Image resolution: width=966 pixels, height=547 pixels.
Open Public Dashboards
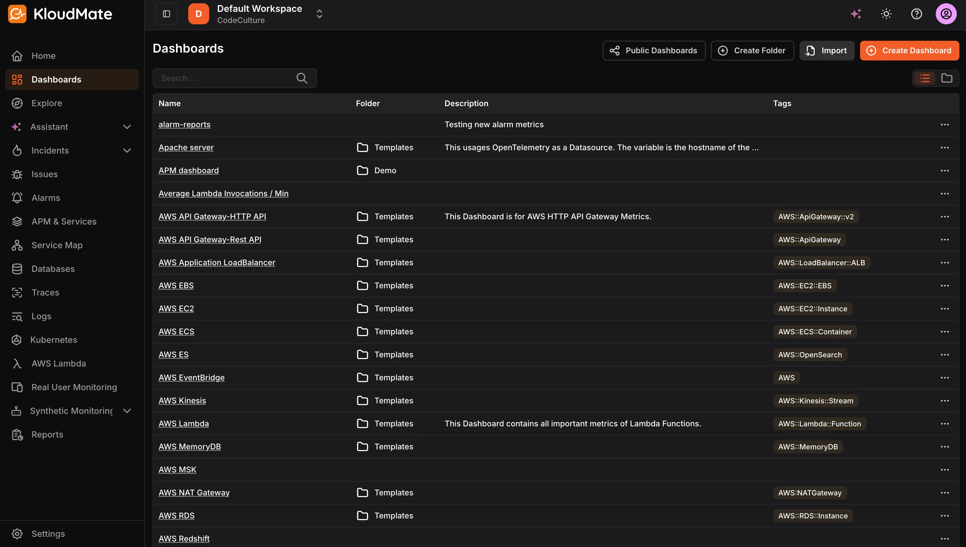654,51
